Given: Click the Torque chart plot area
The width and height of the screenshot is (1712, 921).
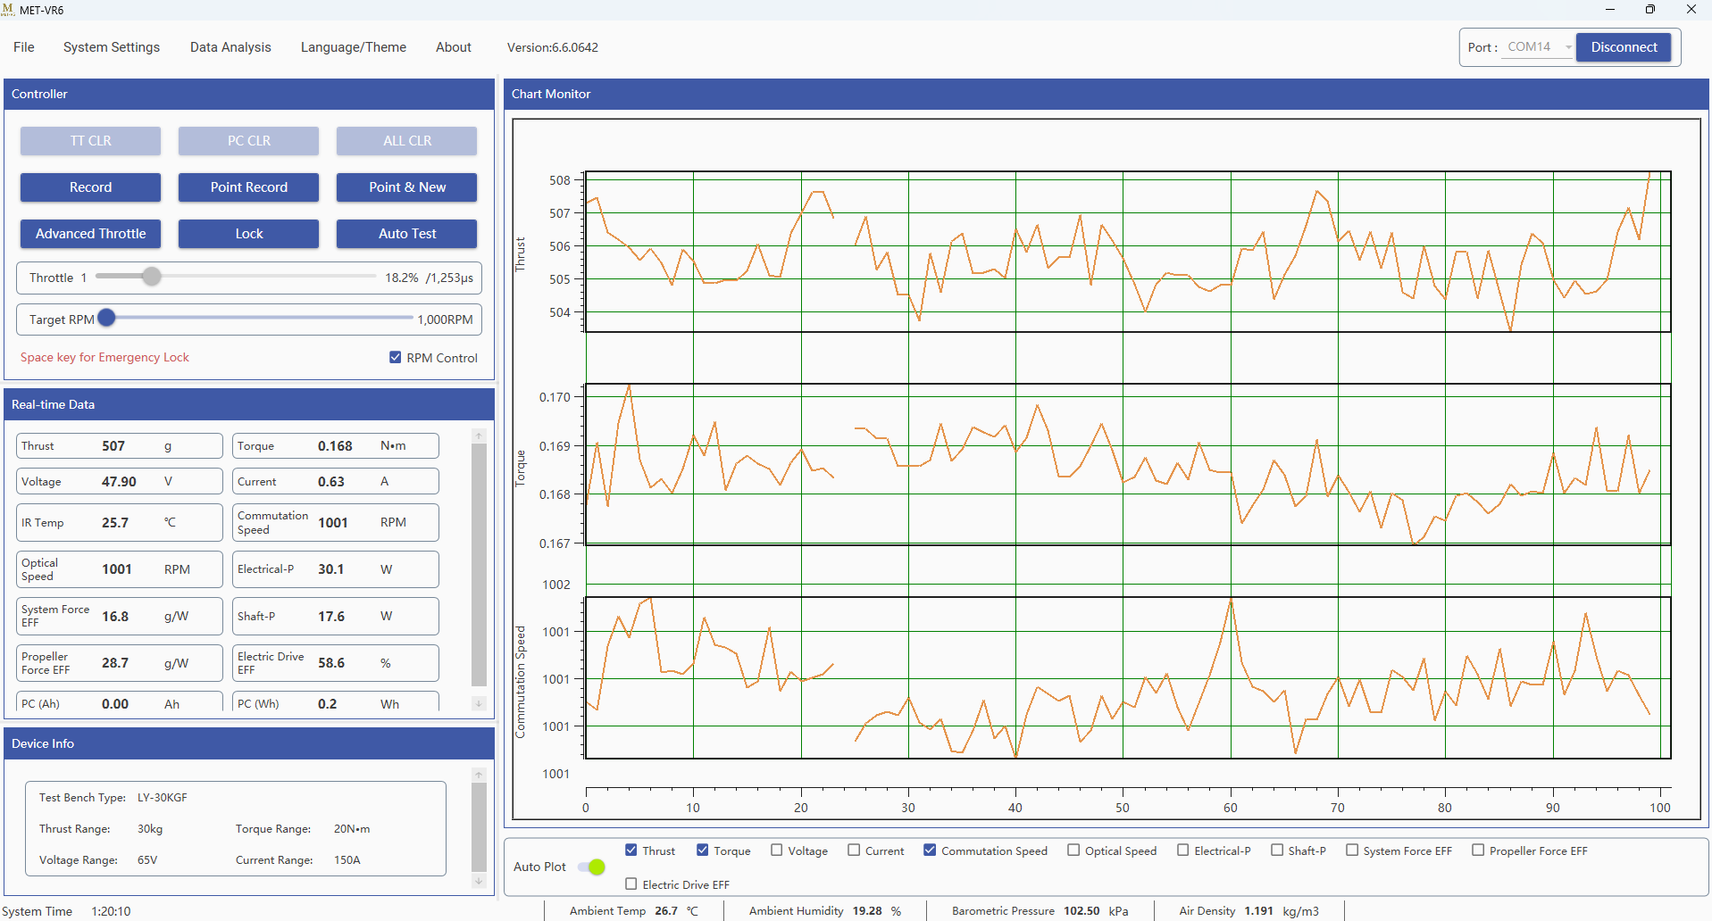Looking at the screenshot, I should point(1128,464).
